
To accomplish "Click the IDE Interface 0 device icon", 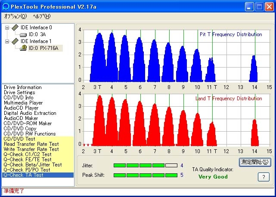I will tap(15, 28).
